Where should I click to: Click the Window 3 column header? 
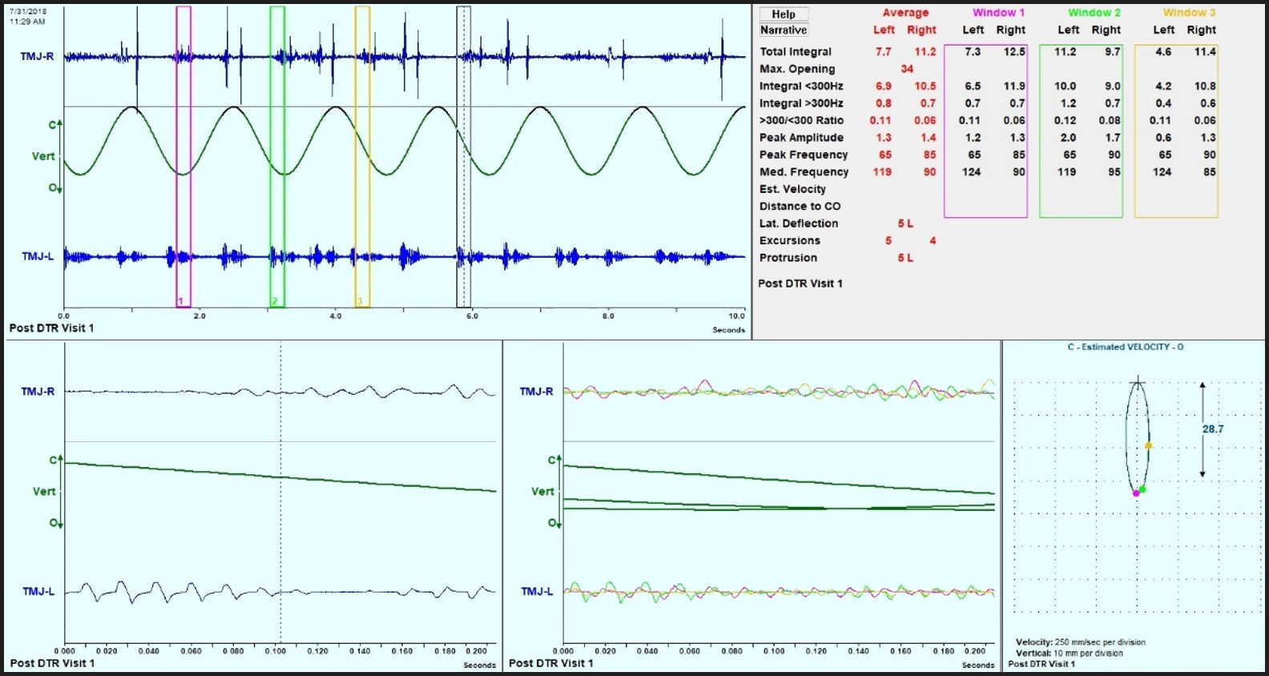[x=1189, y=13]
